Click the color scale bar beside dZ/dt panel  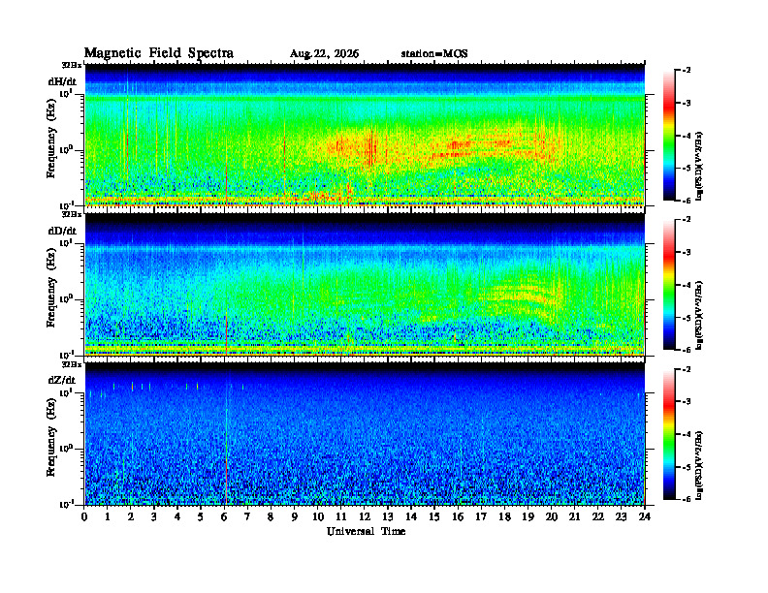(x=669, y=434)
